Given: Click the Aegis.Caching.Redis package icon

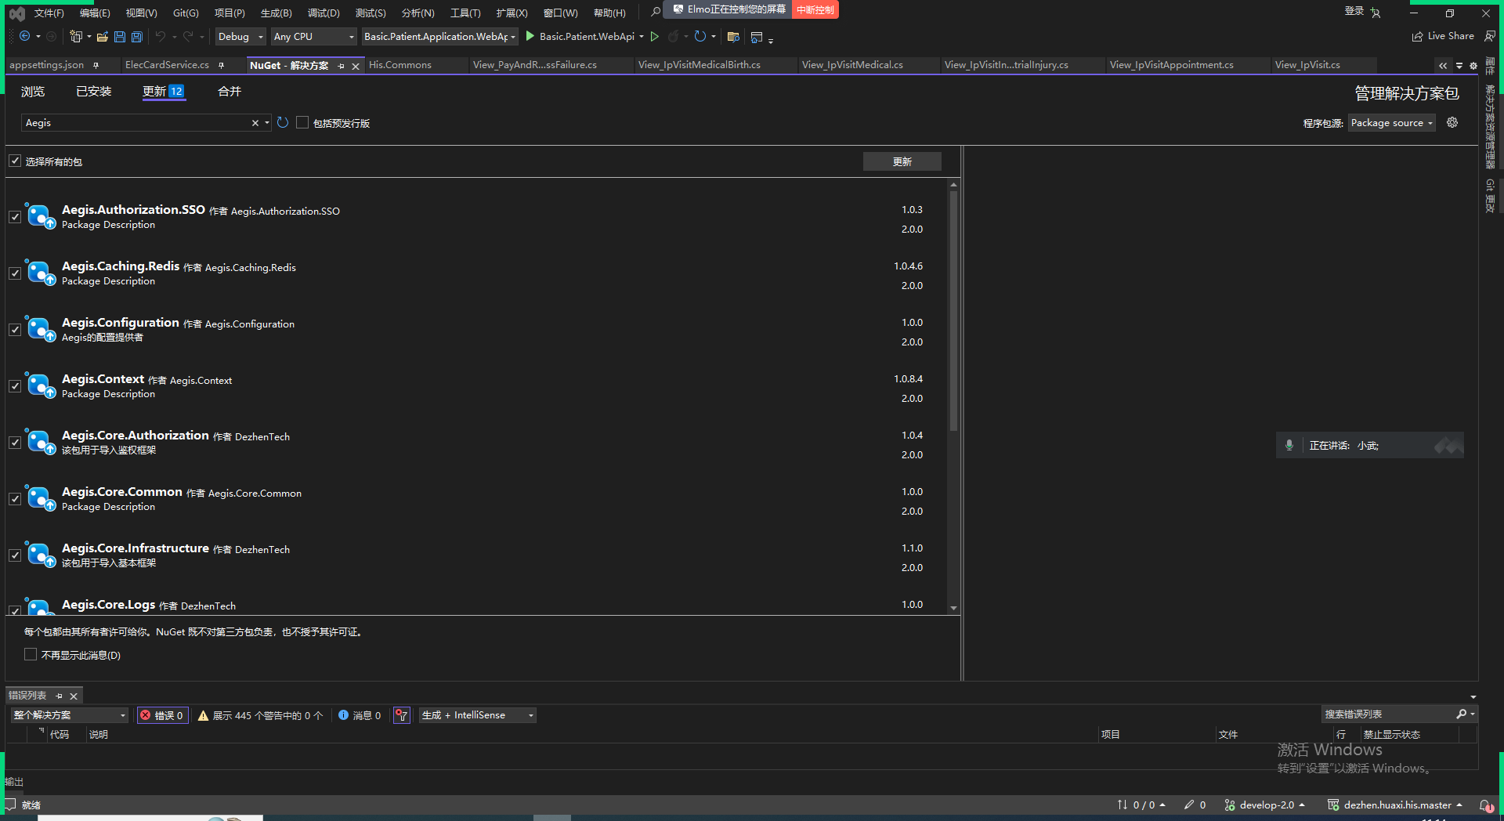Looking at the screenshot, I should click(39, 273).
